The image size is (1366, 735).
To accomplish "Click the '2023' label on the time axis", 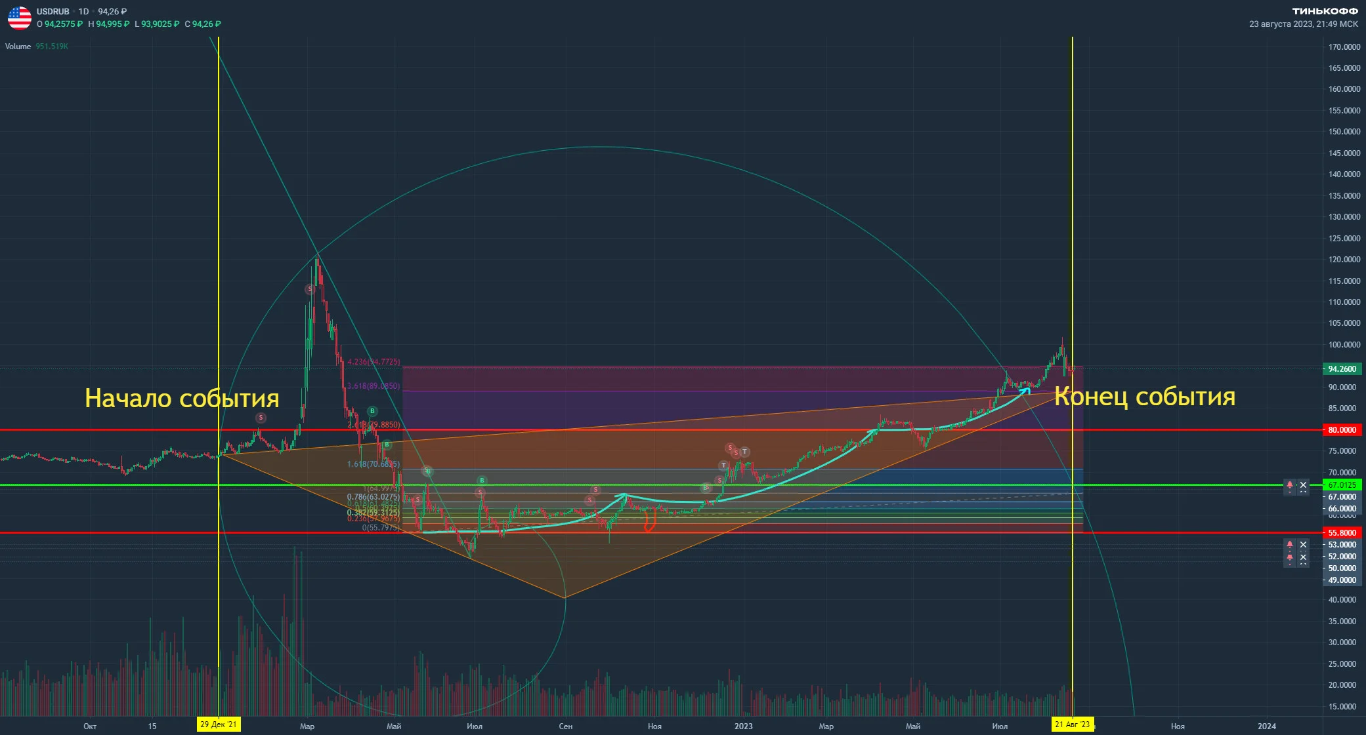I will (744, 726).
